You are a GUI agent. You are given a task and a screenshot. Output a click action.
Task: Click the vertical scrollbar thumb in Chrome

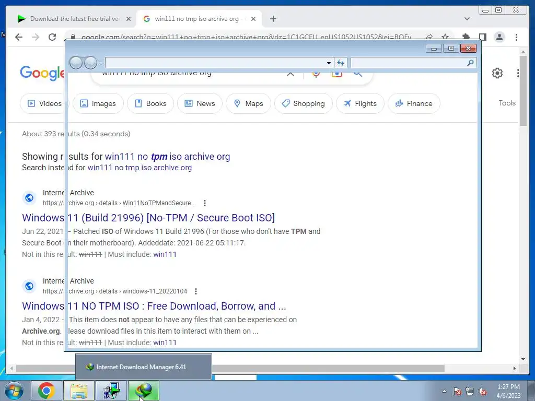pos(523,90)
